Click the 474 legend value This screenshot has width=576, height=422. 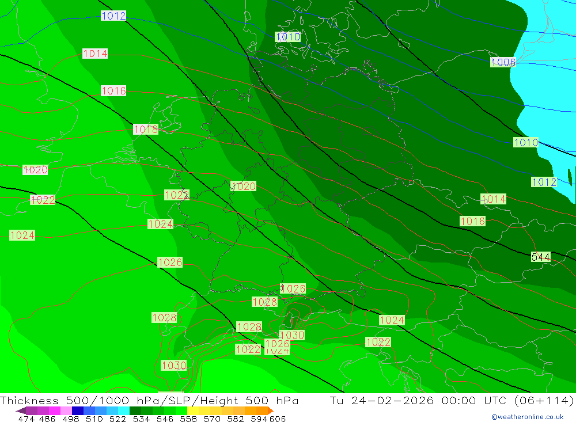pos(26,419)
